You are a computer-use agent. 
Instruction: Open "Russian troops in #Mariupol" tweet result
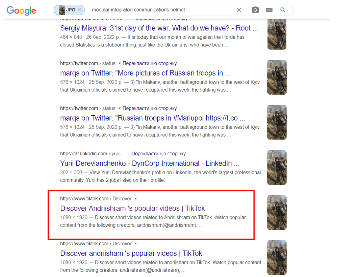(x=153, y=118)
